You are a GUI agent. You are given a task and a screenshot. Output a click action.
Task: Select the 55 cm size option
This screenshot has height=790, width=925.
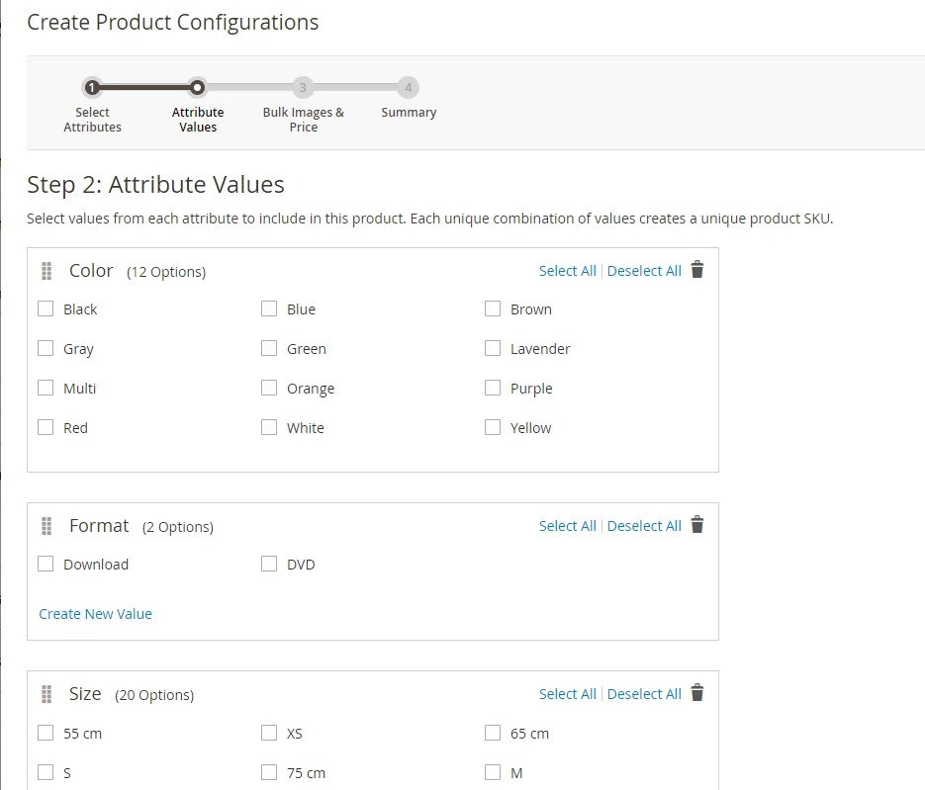(45, 733)
